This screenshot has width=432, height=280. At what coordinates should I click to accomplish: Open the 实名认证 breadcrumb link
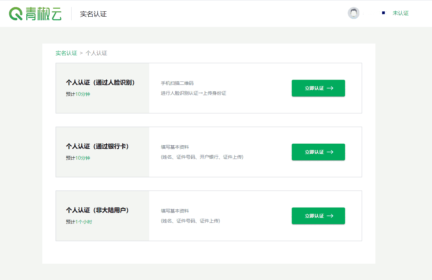tap(66, 53)
